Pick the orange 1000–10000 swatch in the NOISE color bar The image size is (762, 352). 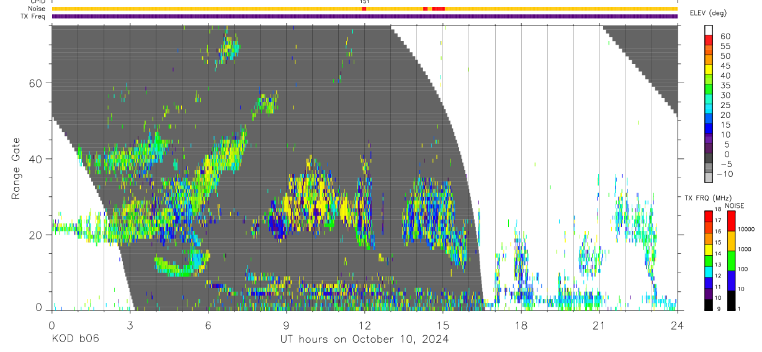pyautogui.click(x=731, y=241)
